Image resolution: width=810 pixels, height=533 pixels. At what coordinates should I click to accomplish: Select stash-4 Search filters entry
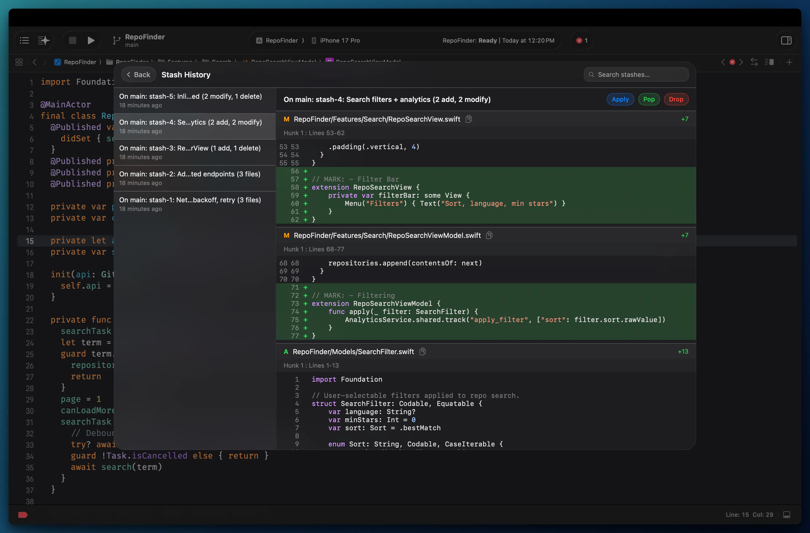195,126
